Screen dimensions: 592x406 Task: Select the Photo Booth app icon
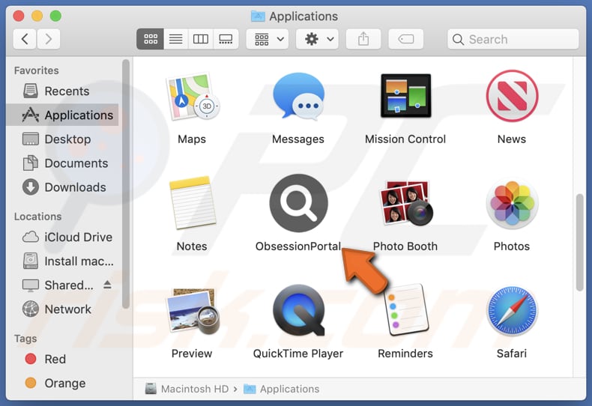pyautogui.click(x=405, y=203)
